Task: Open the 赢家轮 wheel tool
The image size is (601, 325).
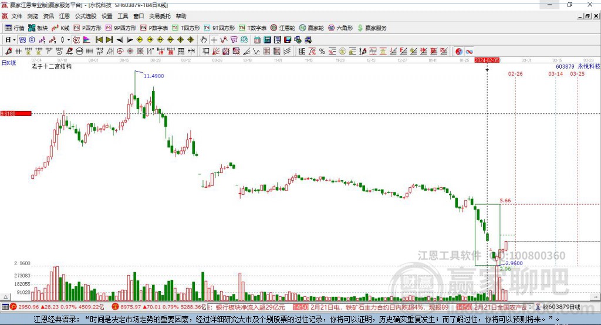Action: click(x=312, y=28)
